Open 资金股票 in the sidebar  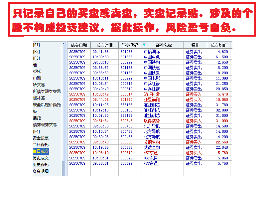(x=41, y=138)
